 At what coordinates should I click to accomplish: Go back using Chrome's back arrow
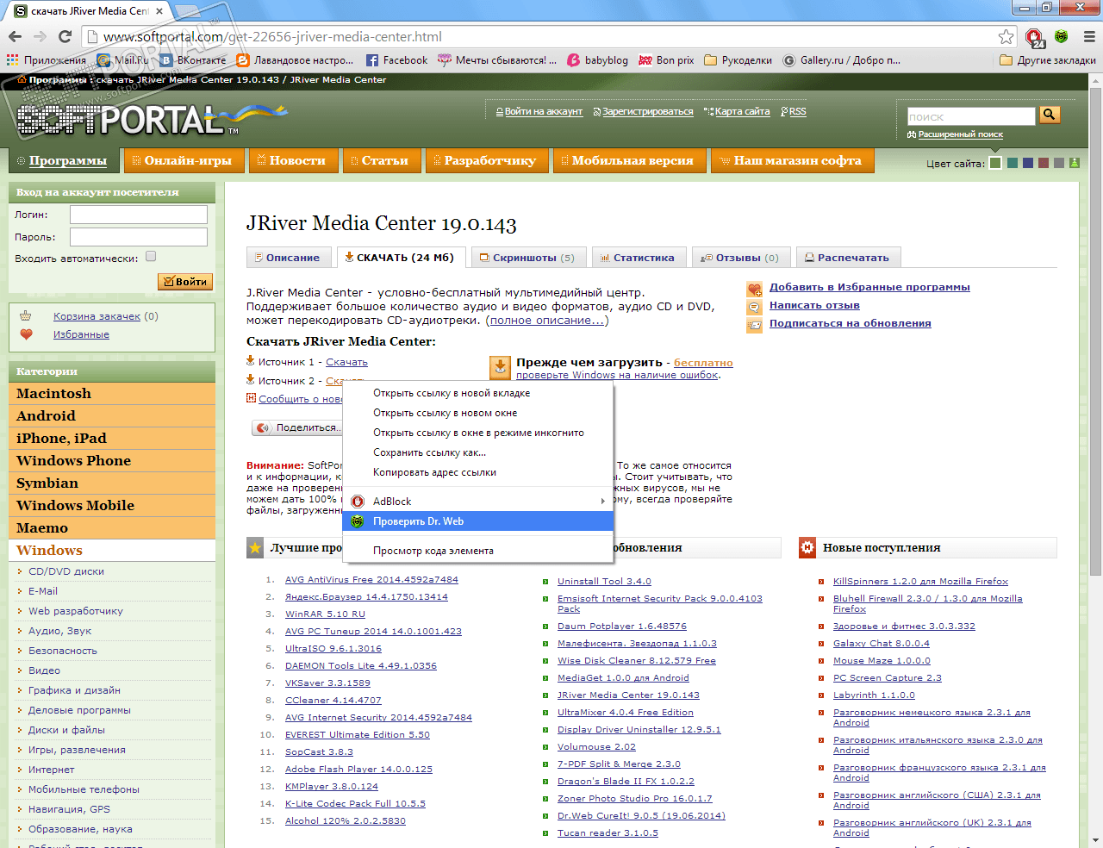[15, 36]
